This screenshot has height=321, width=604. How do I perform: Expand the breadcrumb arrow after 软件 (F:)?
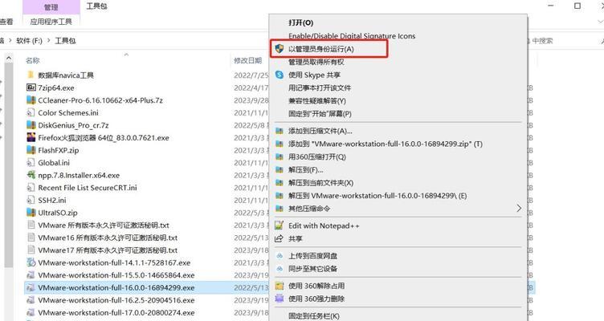[48, 40]
